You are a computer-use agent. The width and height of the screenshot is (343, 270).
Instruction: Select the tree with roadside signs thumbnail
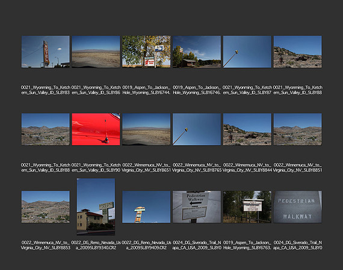coord(146,52)
